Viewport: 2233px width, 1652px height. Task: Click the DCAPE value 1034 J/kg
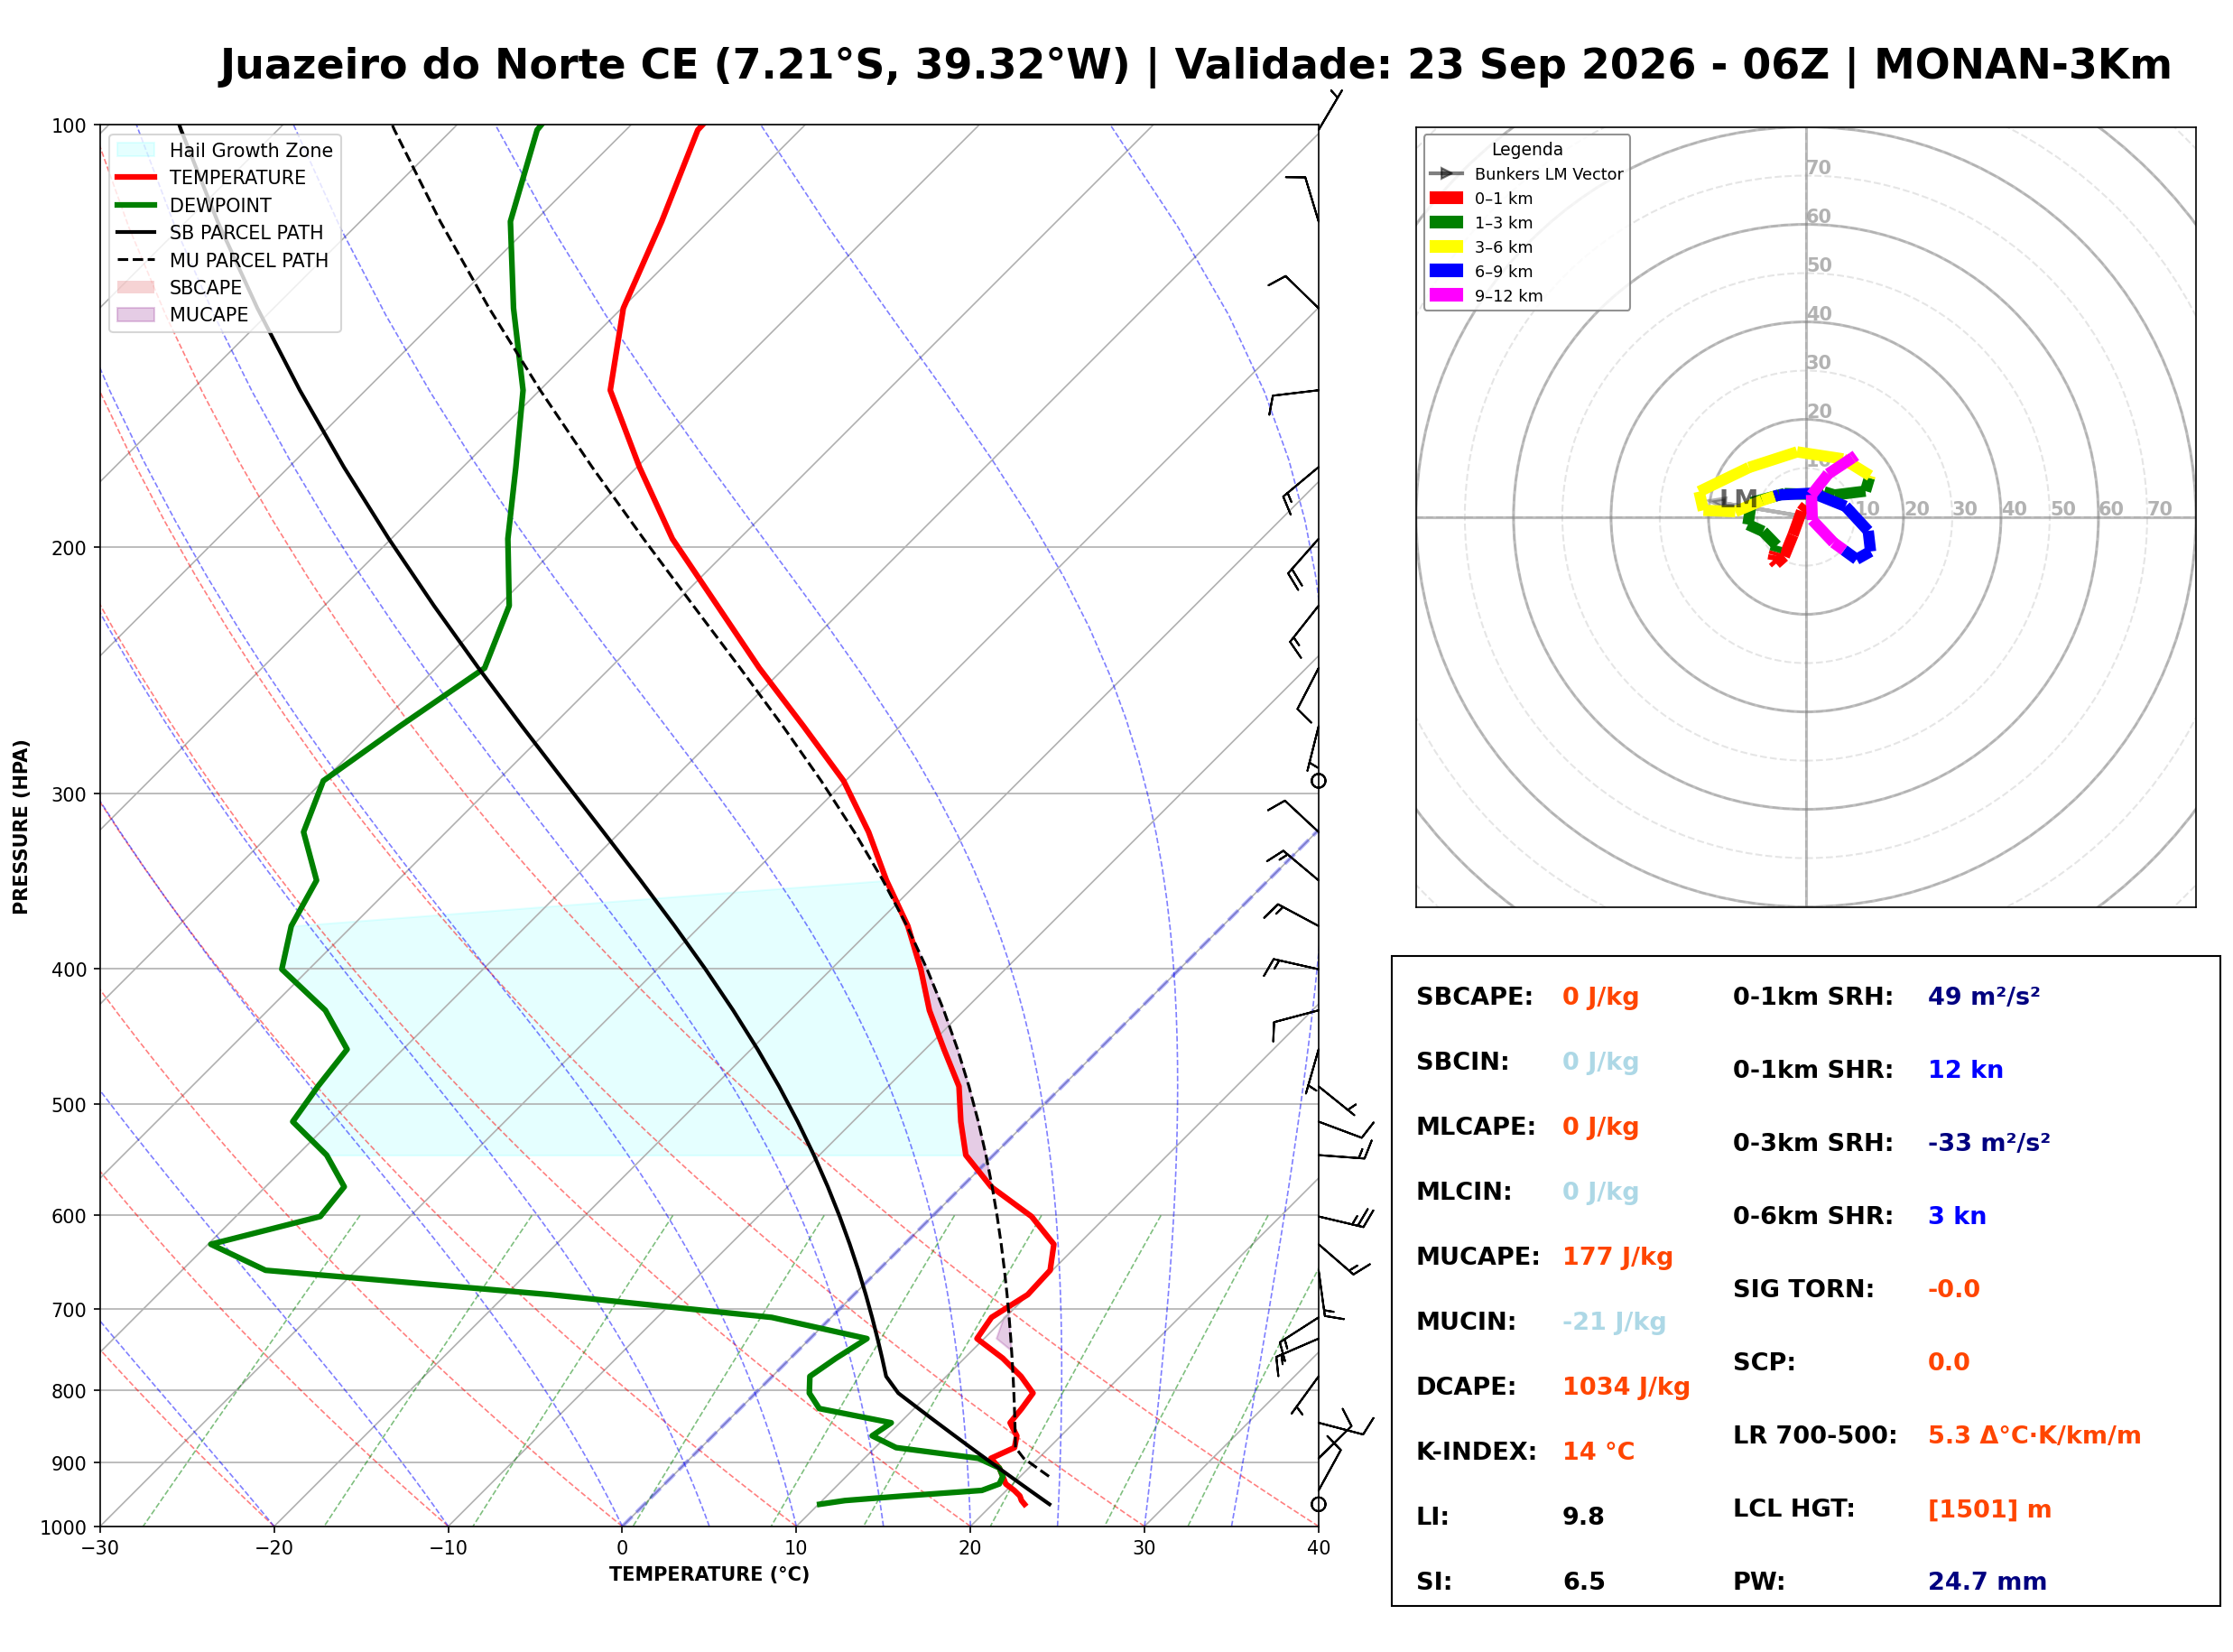(x=1626, y=1387)
